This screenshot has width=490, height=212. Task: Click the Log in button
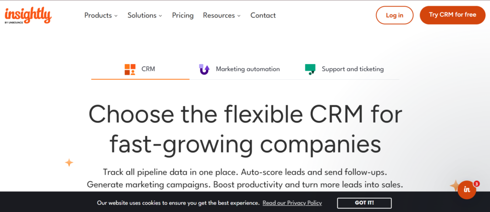pos(394,15)
